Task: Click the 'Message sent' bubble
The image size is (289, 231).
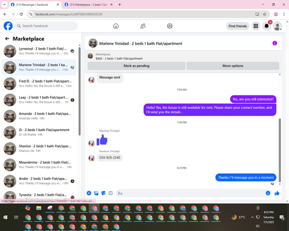Action: (110, 78)
